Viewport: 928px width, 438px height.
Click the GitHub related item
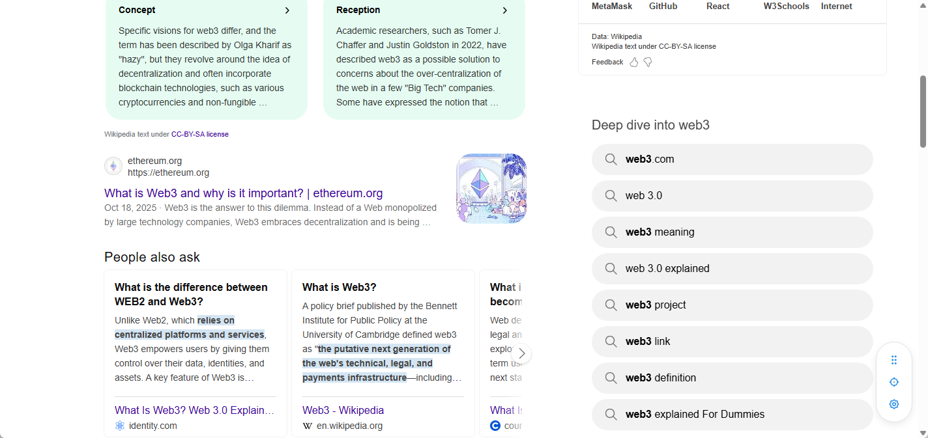663,7
